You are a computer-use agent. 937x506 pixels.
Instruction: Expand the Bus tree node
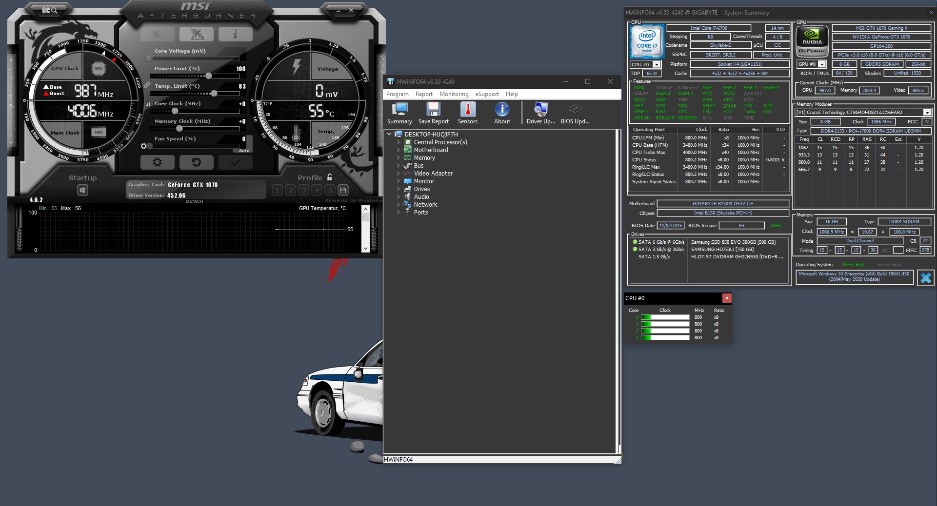coord(399,166)
